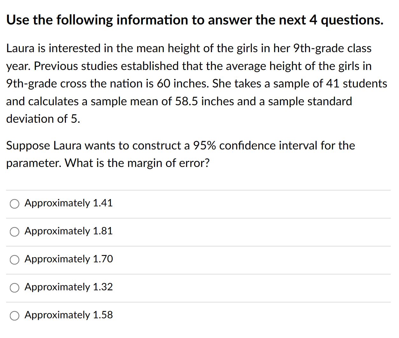Click the margin of error question text
The width and height of the screenshot is (399, 338).
(x=181, y=154)
